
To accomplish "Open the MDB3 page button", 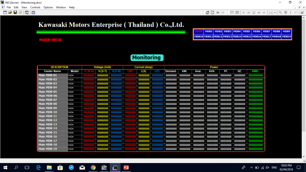I will click(227, 31).
